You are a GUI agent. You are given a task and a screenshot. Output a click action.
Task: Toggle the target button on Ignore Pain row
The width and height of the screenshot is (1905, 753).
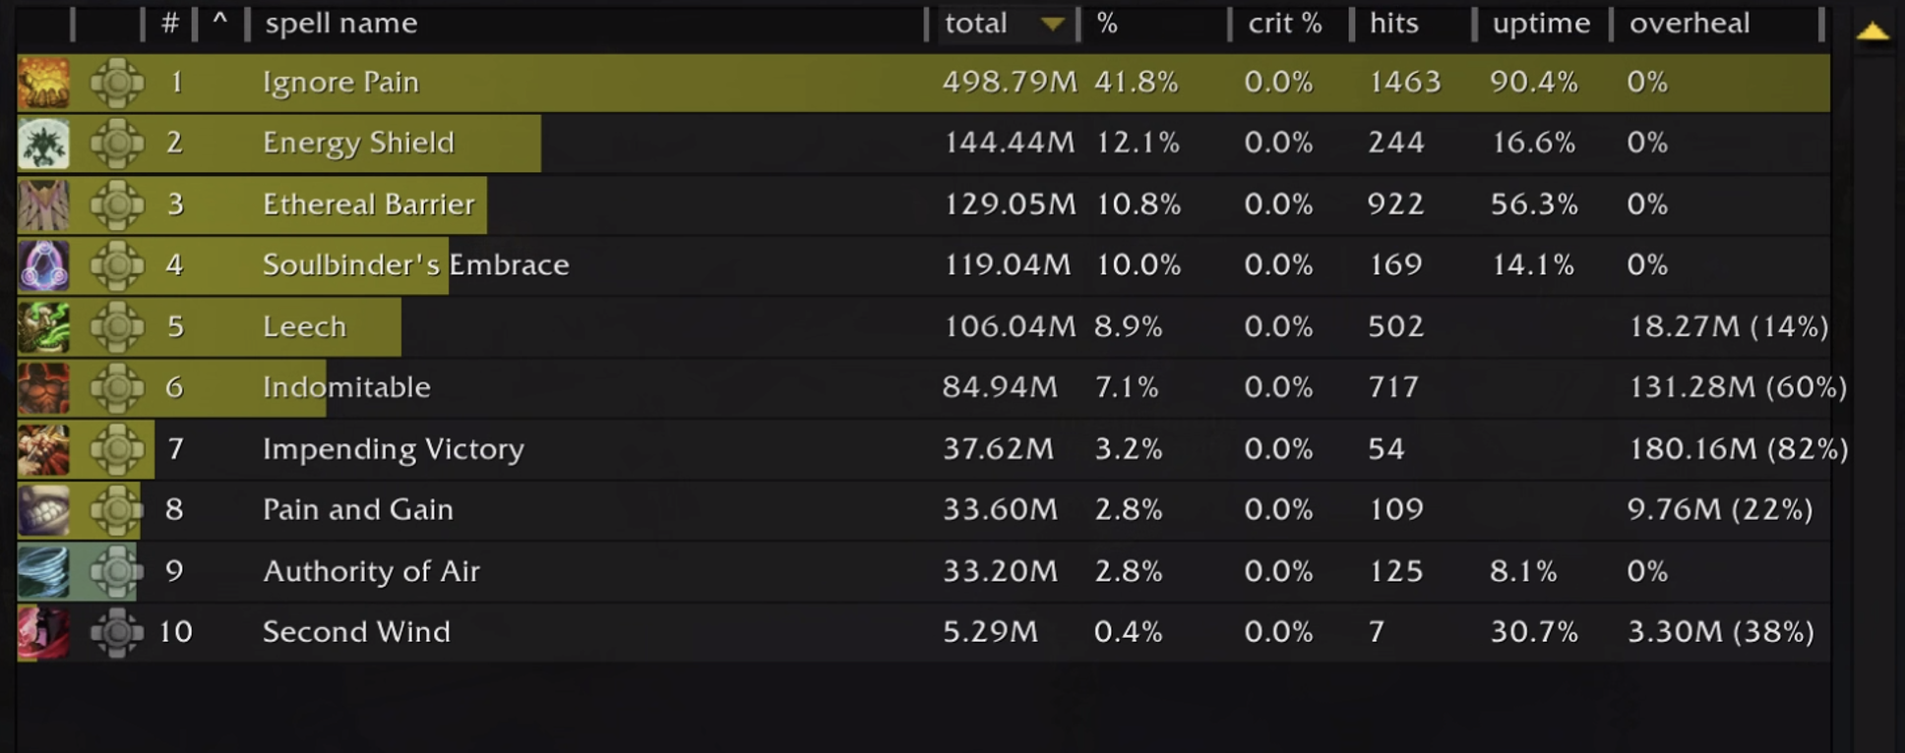coord(117,83)
